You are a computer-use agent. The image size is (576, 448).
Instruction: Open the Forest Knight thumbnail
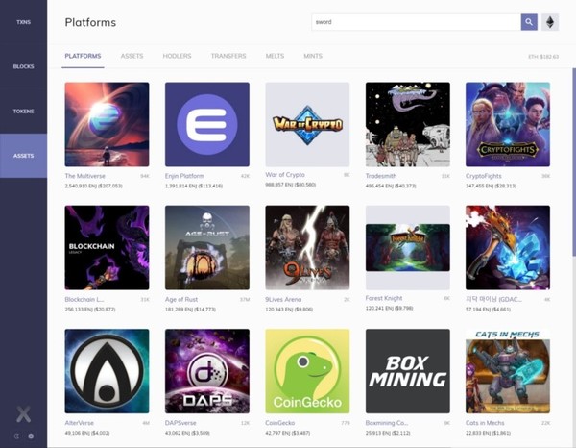point(408,247)
